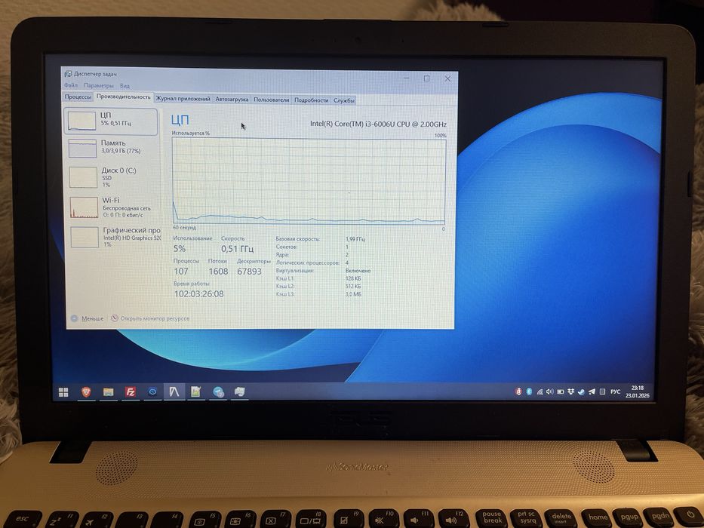This screenshot has height=528, width=704.
Task: Click the L3 cache value 3,0 МБ
Action: click(353, 294)
